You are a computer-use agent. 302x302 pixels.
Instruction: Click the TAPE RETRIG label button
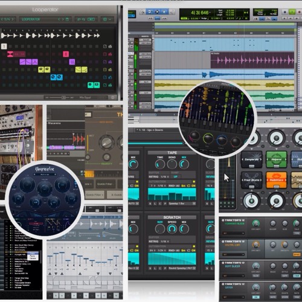[x=153, y=177]
